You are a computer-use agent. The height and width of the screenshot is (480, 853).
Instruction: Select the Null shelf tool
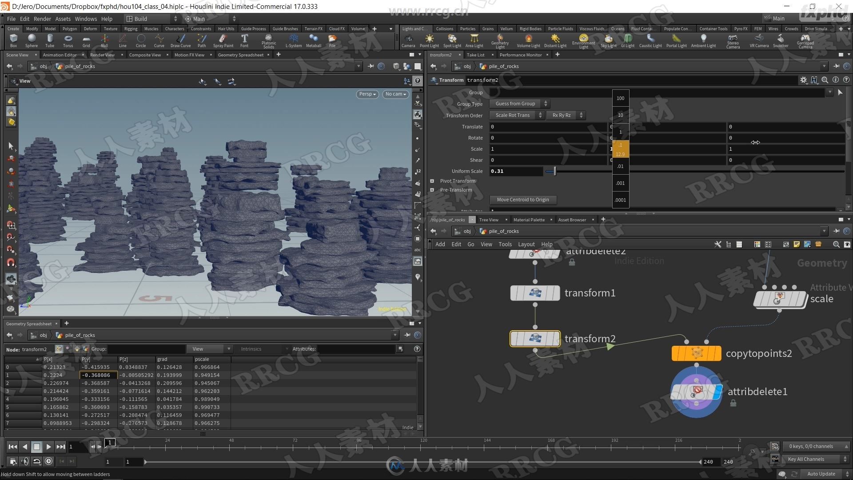point(104,40)
